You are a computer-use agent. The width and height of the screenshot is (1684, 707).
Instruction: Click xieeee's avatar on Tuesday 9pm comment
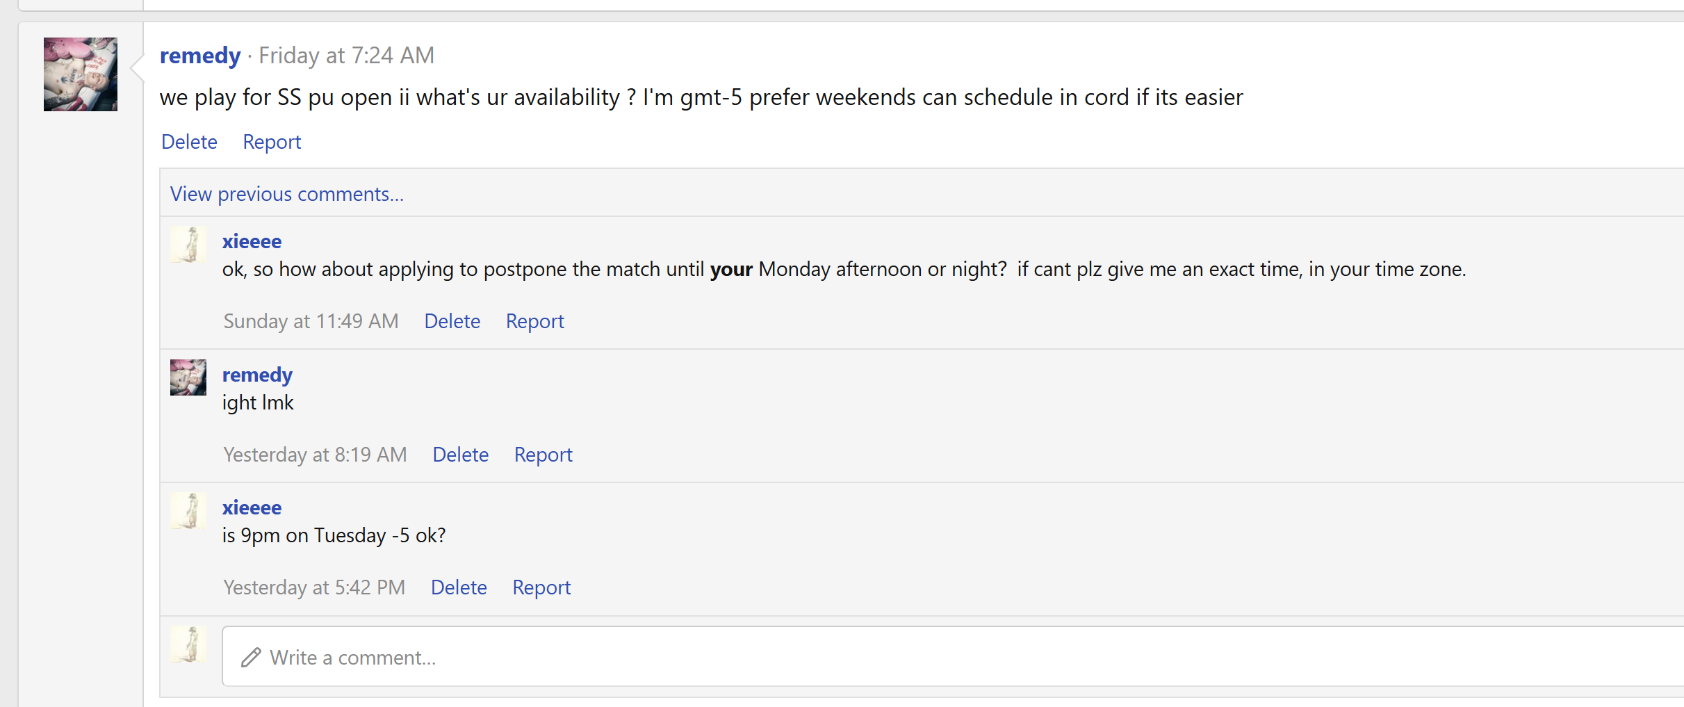(x=188, y=511)
